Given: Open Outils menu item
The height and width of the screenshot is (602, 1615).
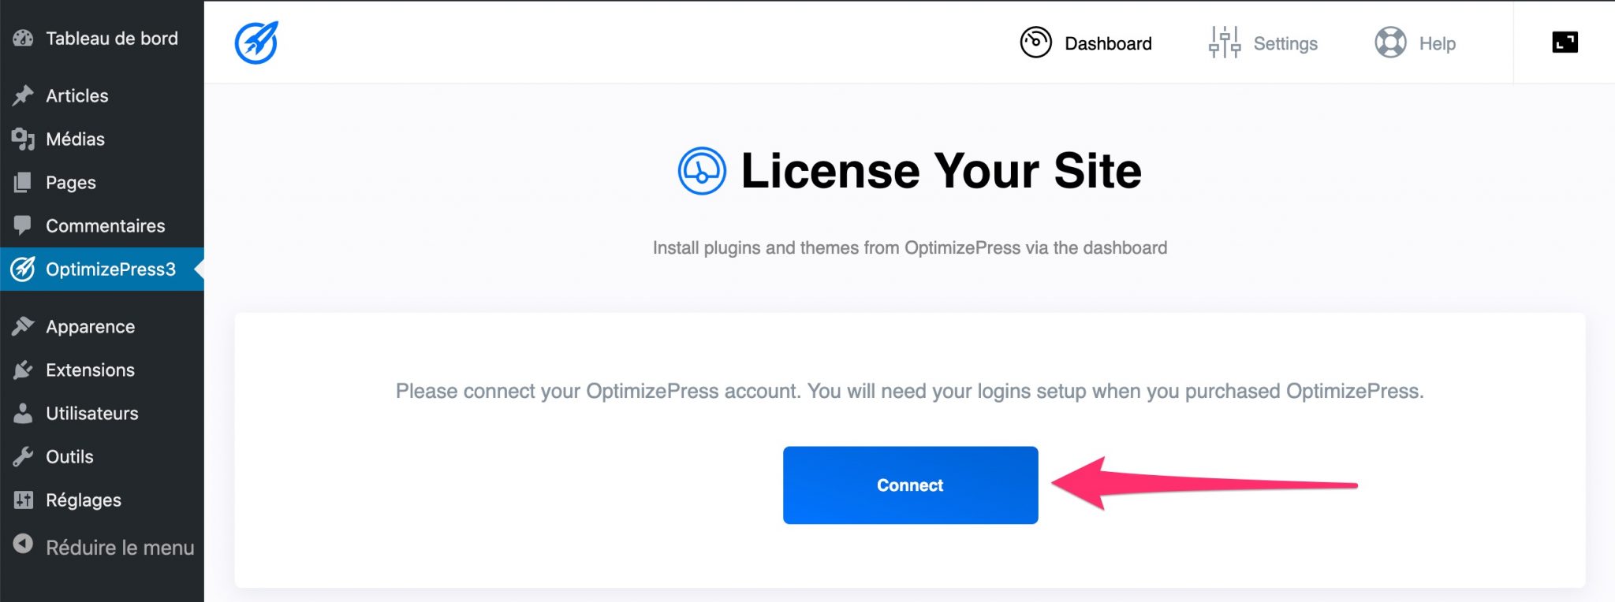Looking at the screenshot, I should (x=102, y=456).
